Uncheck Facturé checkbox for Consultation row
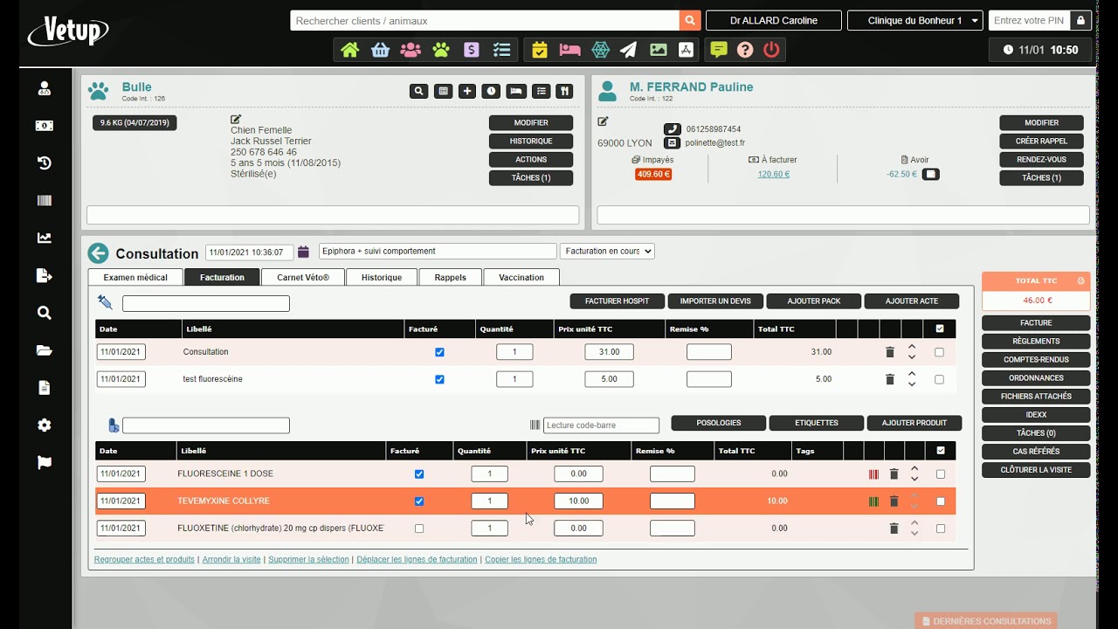Screen dimensions: 1118x629 coord(439,352)
